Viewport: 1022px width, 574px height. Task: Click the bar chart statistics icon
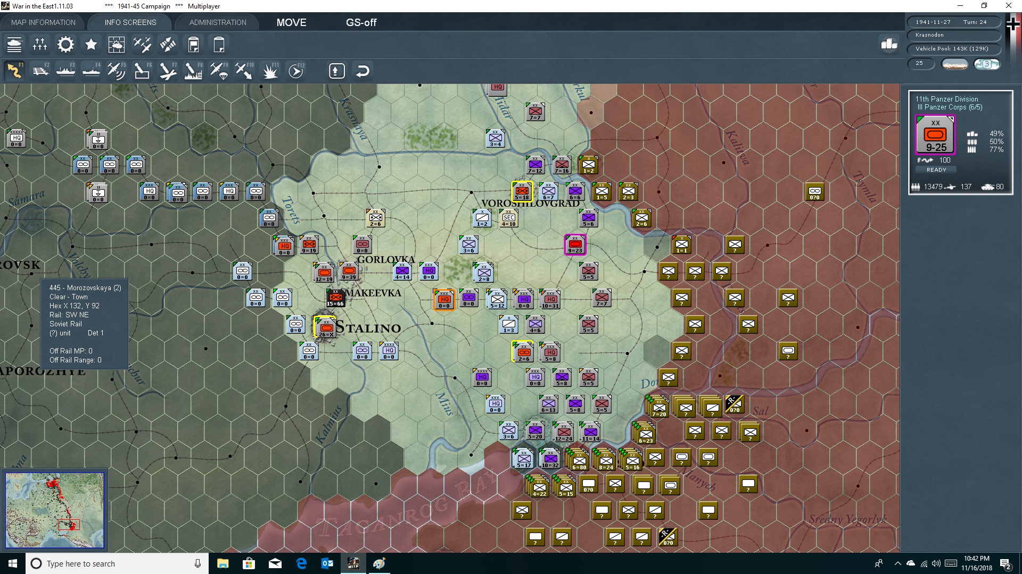click(889, 44)
